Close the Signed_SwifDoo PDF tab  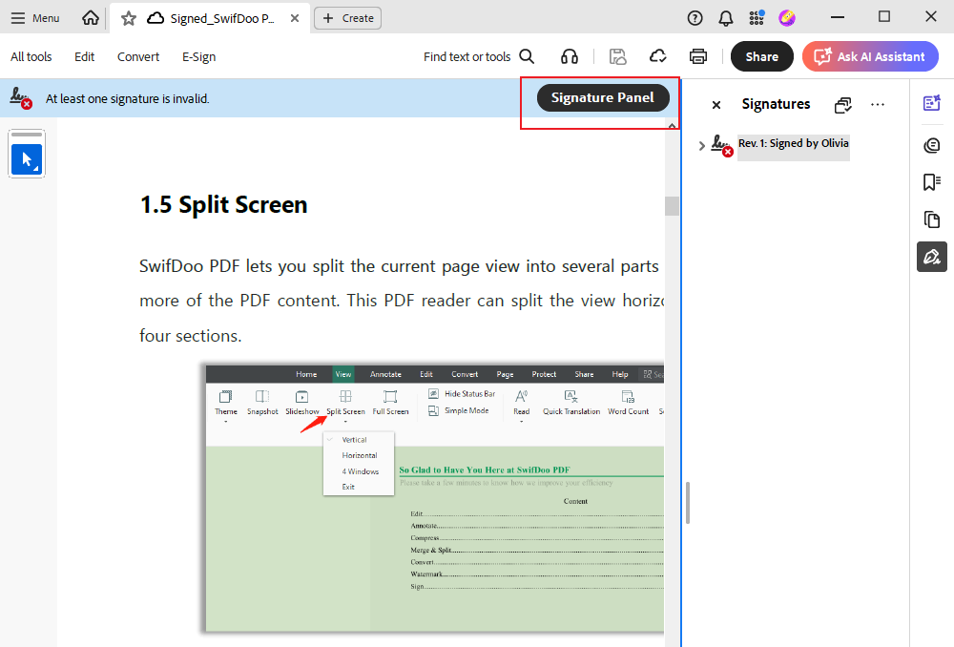coord(295,18)
